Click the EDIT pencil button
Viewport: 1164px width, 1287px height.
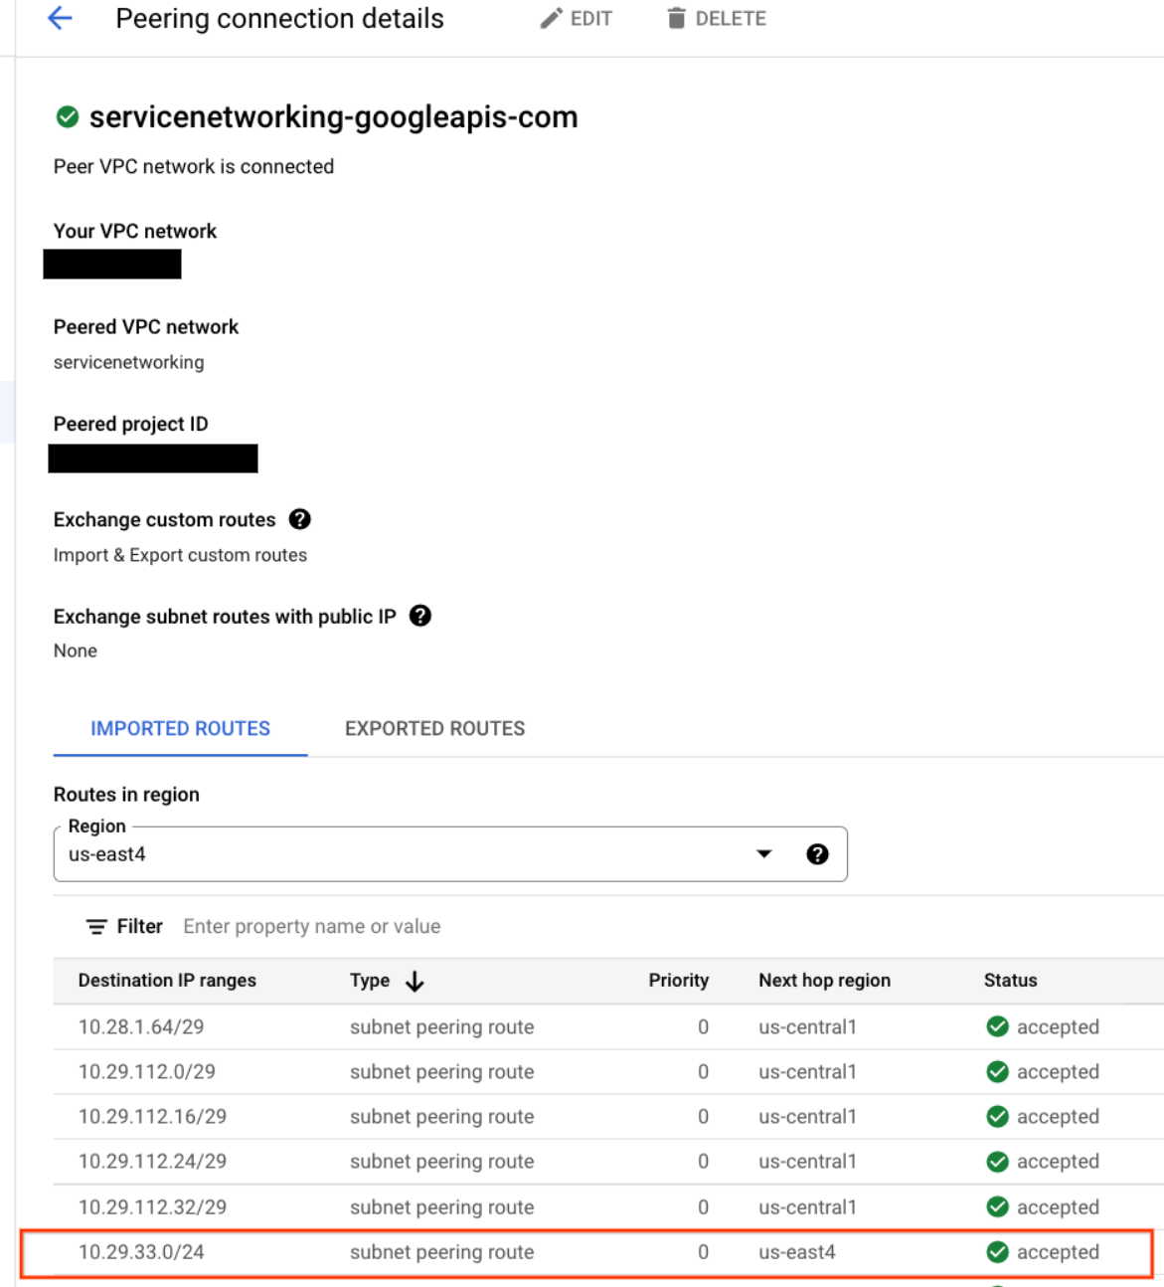point(576,19)
